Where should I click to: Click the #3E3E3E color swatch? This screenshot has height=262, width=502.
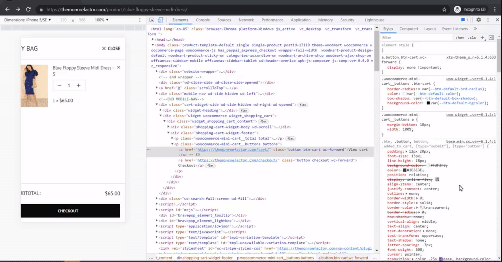404,170
